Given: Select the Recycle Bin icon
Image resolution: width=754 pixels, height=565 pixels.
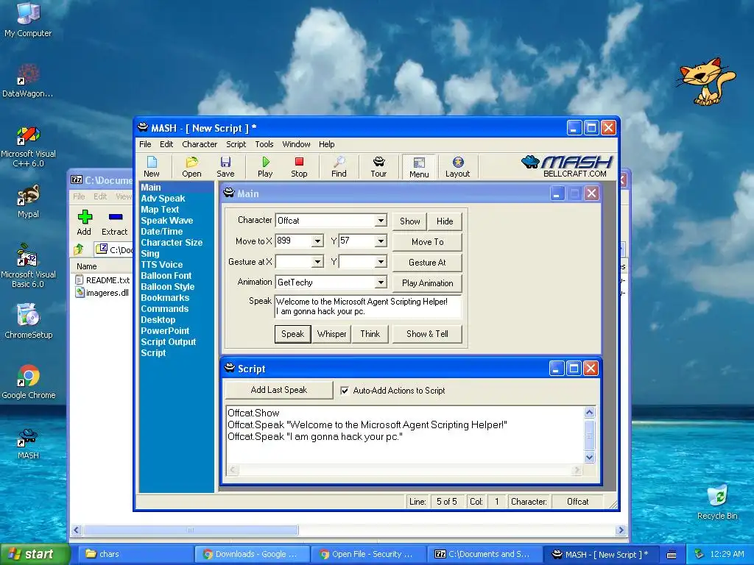Looking at the screenshot, I should click(x=717, y=502).
